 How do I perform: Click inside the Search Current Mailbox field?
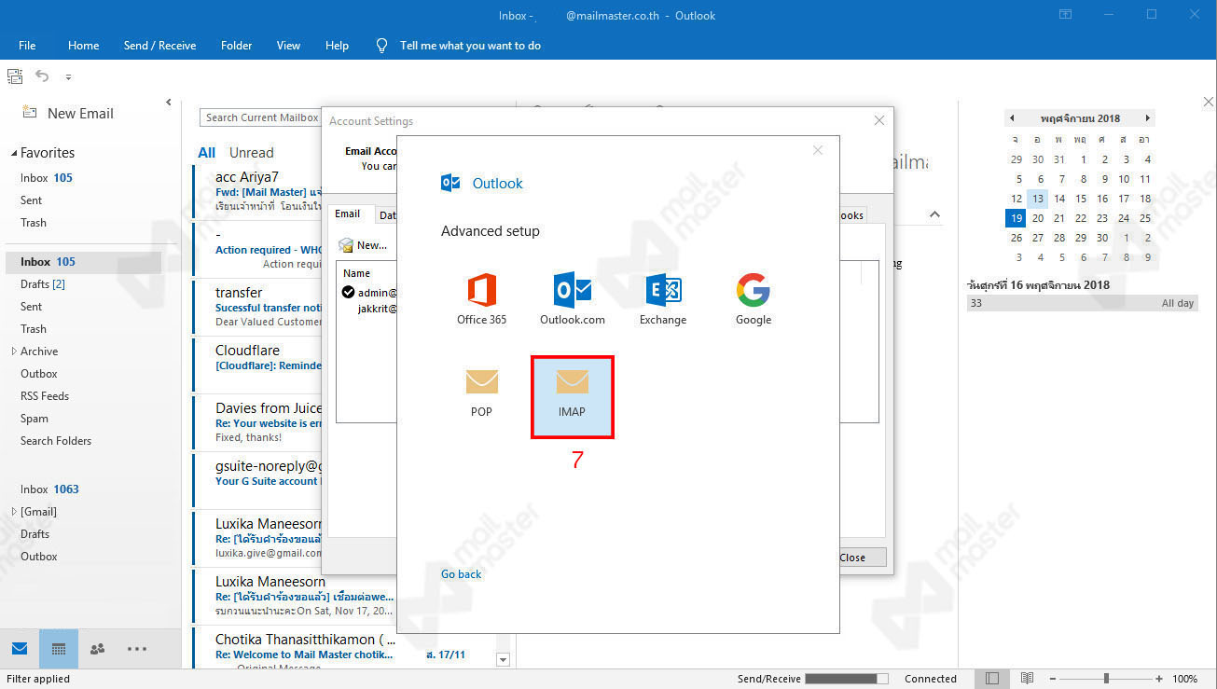coord(259,117)
